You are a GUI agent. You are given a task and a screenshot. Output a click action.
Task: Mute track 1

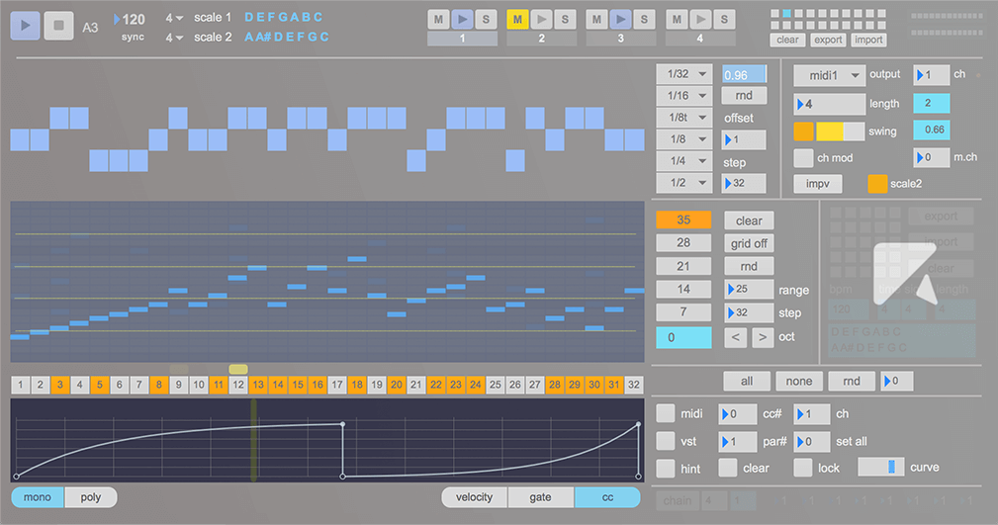point(438,20)
